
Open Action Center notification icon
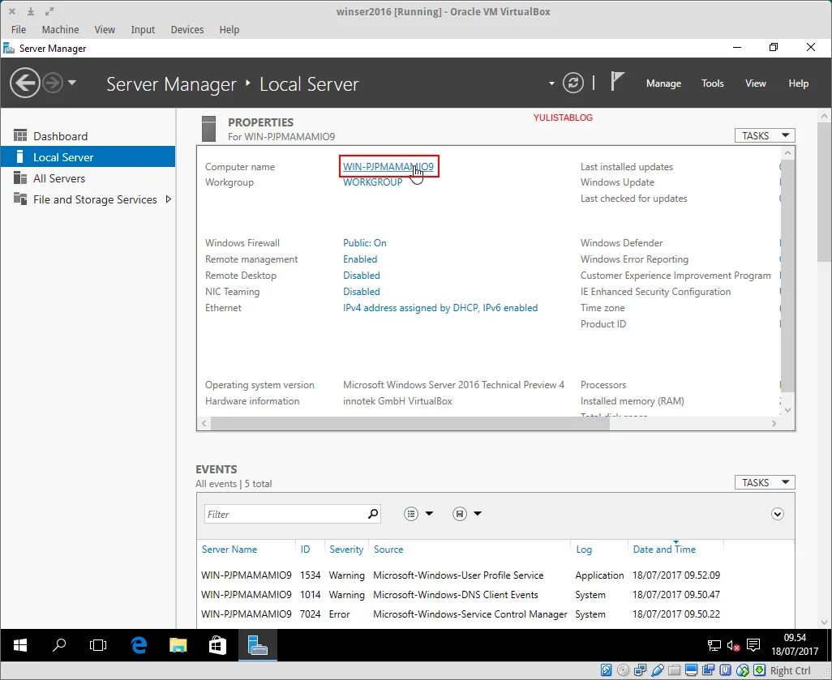coord(753,645)
